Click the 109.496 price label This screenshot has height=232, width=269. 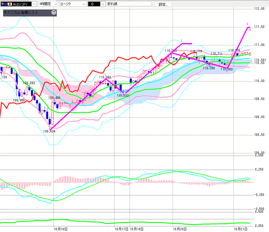(19, 100)
